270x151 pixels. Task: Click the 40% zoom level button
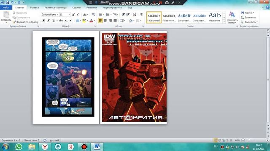(237, 141)
